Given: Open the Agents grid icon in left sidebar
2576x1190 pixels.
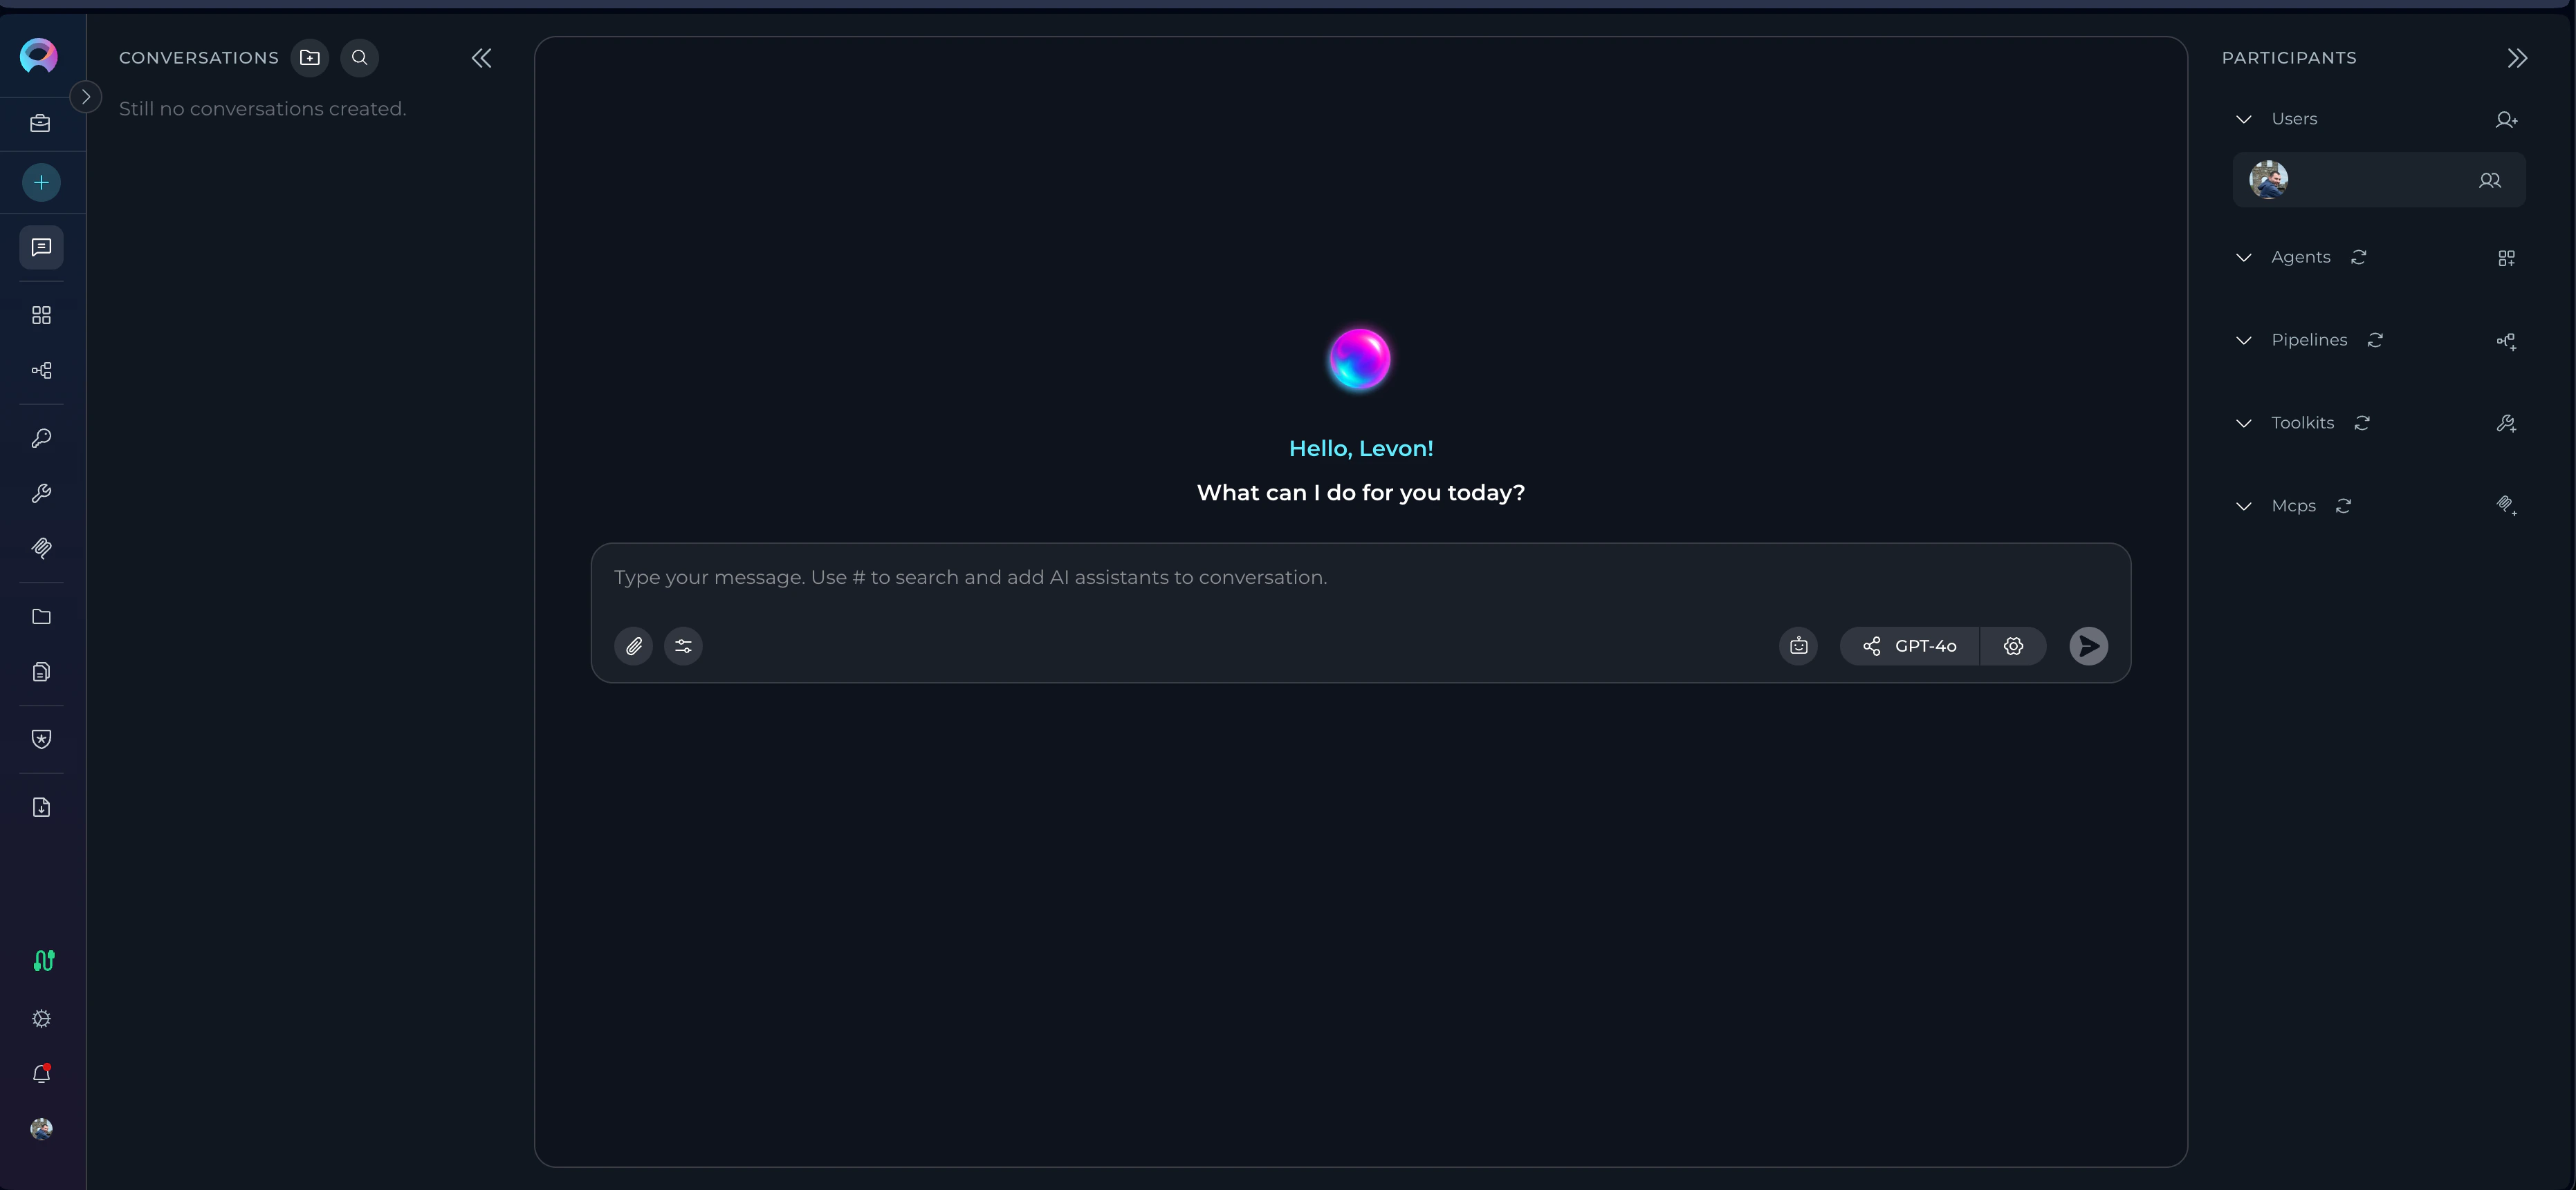Looking at the screenshot, I should point(41,314).
